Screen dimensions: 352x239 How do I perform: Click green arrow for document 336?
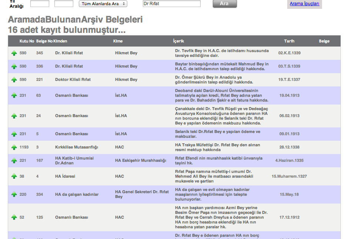(14, 66)
